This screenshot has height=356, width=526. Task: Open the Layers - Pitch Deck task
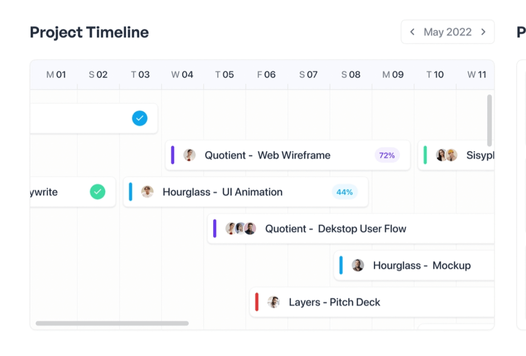pyautogui.click(x=335, y=302)
